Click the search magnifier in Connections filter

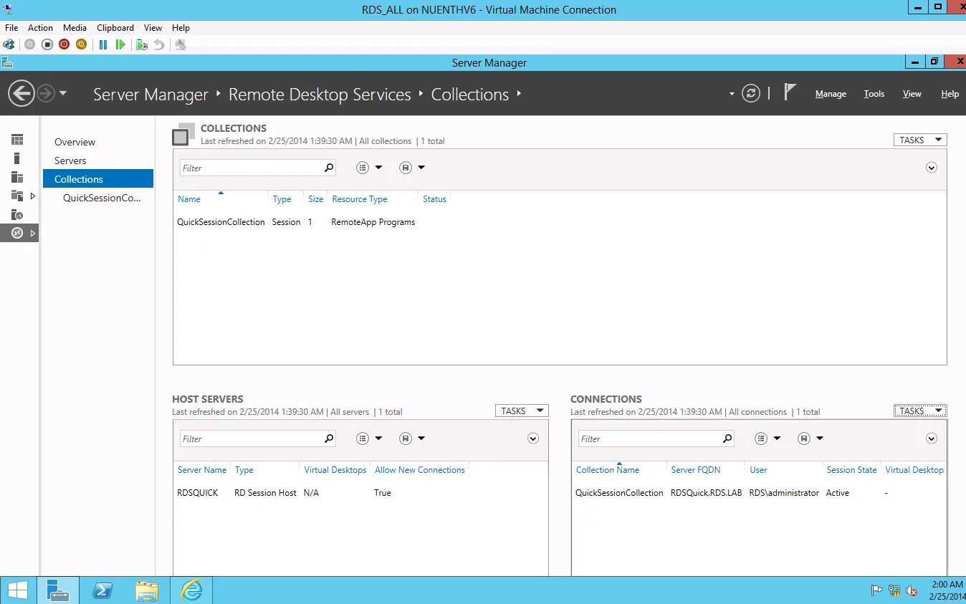click(x=727, y=438)
